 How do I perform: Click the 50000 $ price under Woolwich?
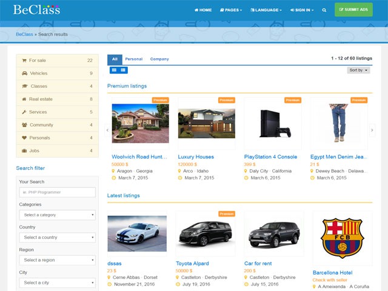[x=120, y=164]
